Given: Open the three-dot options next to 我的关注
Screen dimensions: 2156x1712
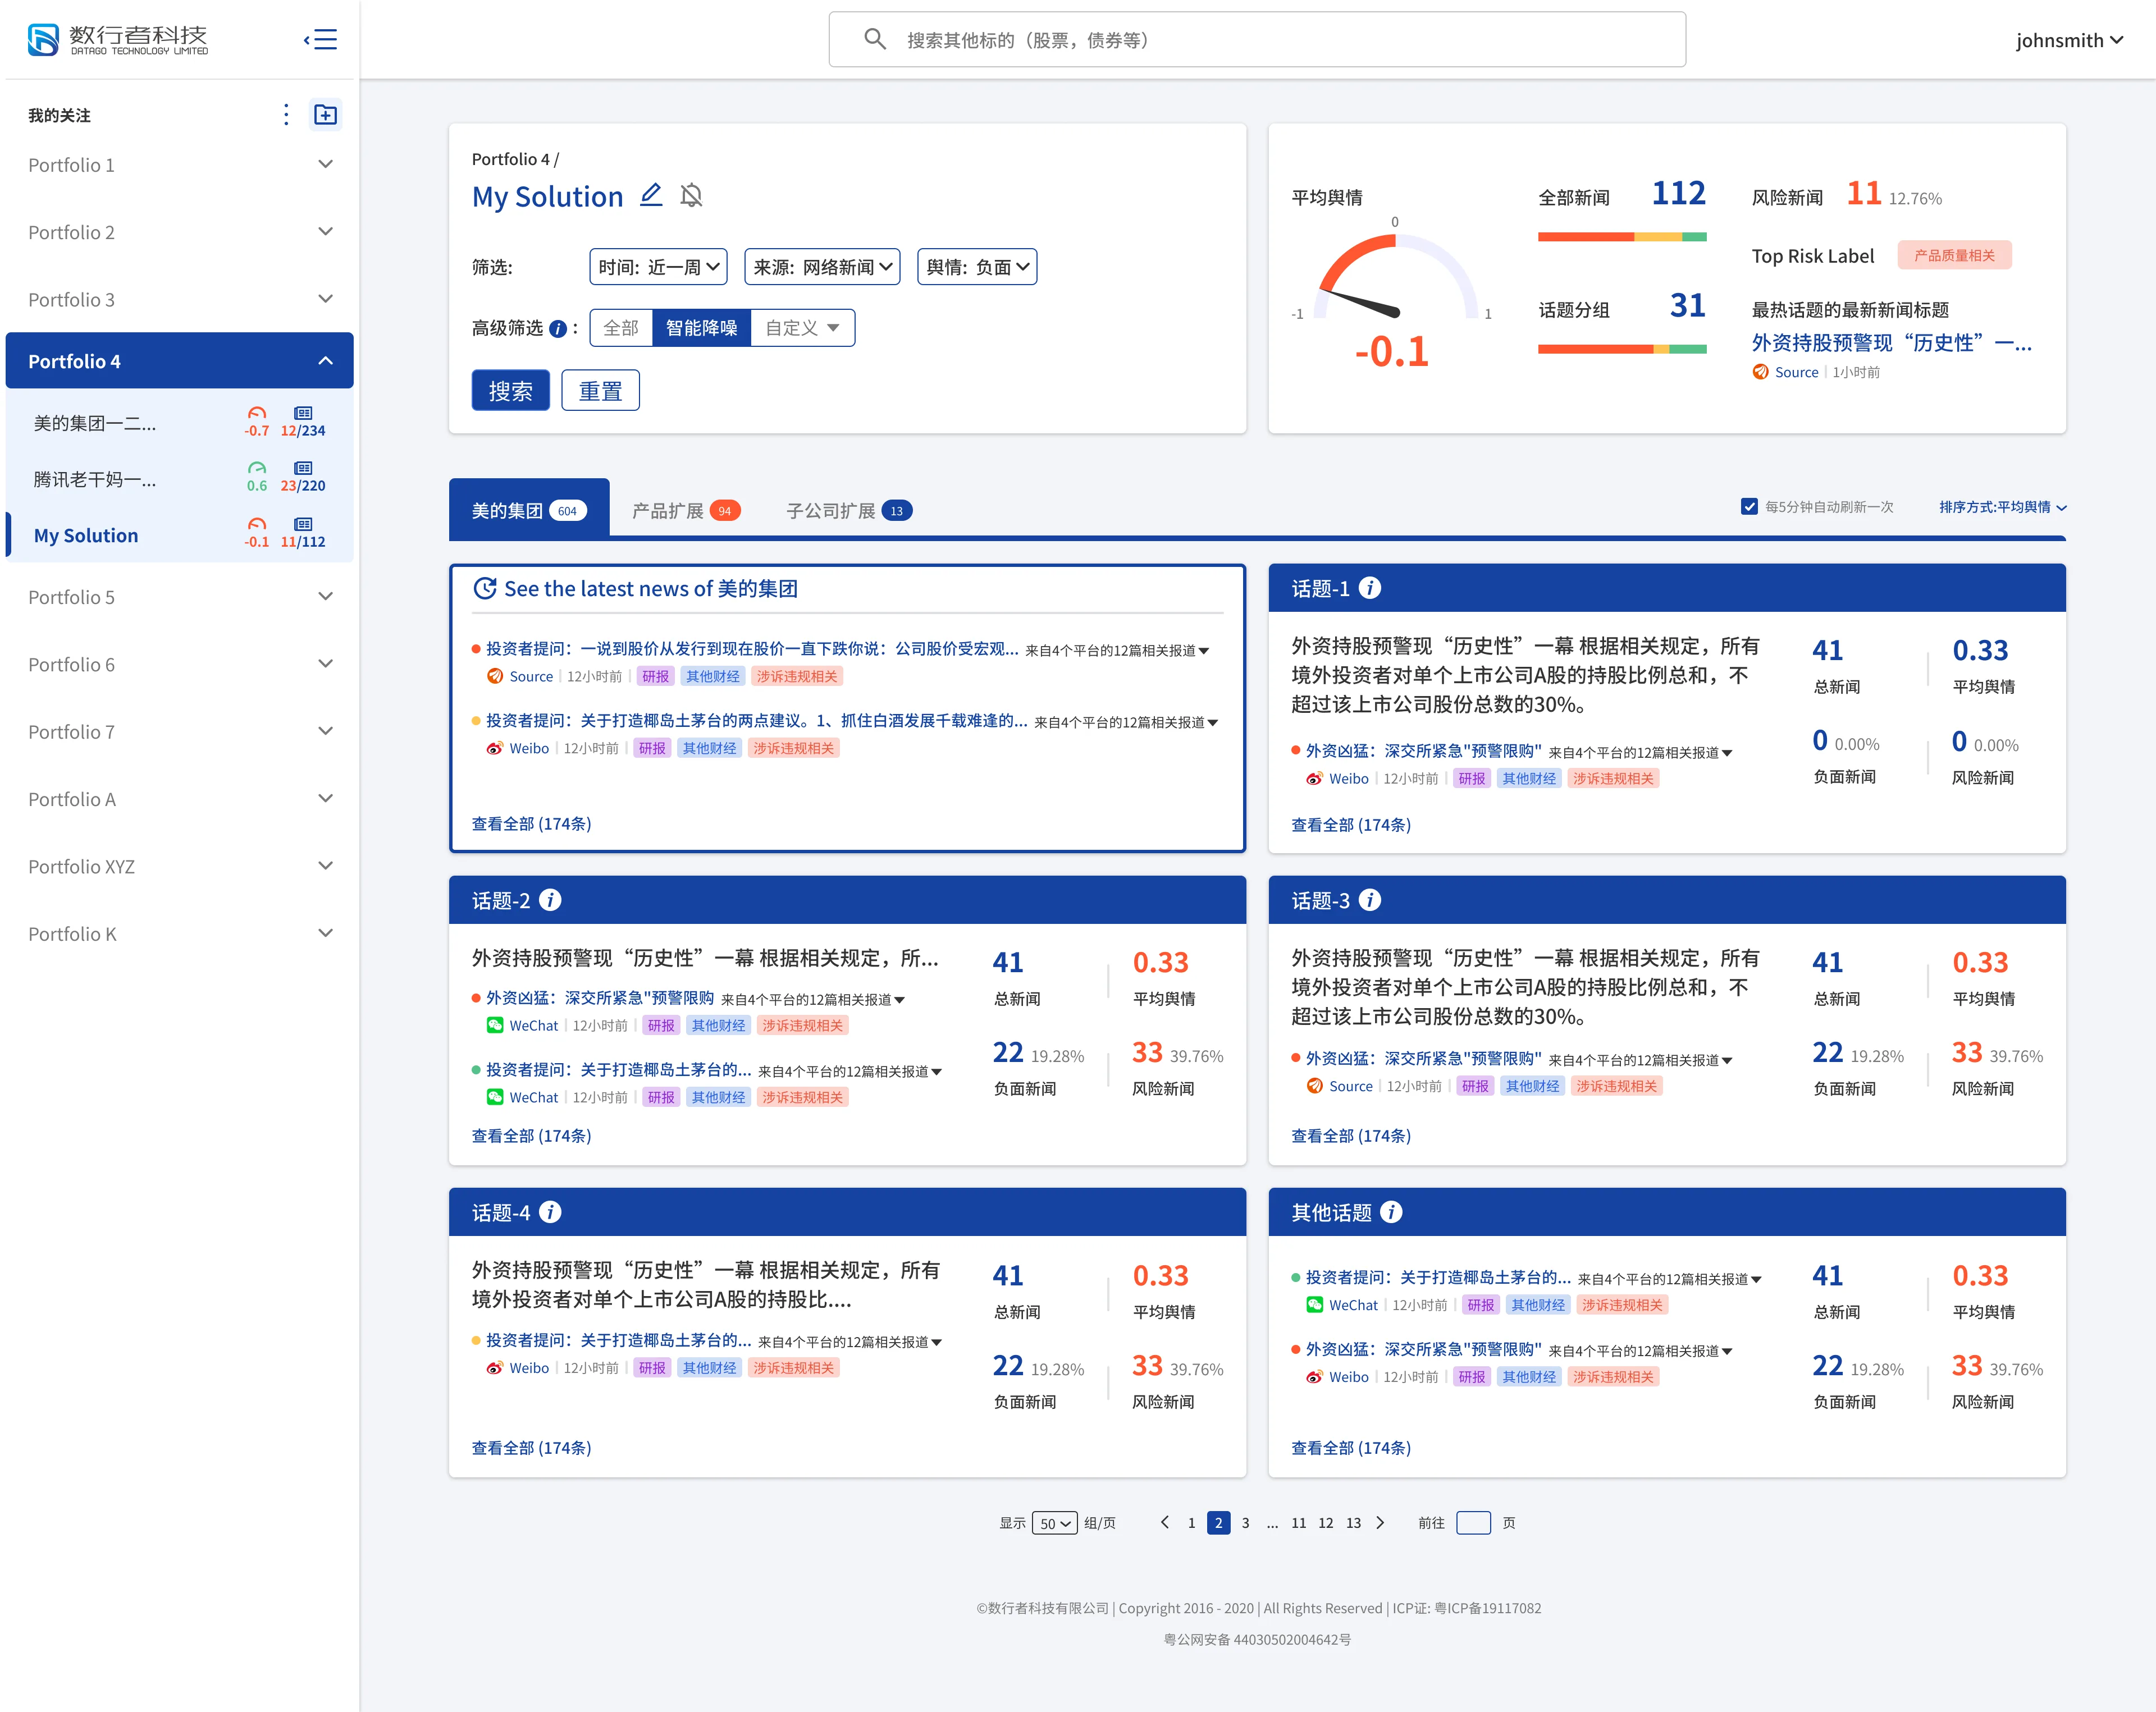Looking at the screenshot, I should [286, 115].
